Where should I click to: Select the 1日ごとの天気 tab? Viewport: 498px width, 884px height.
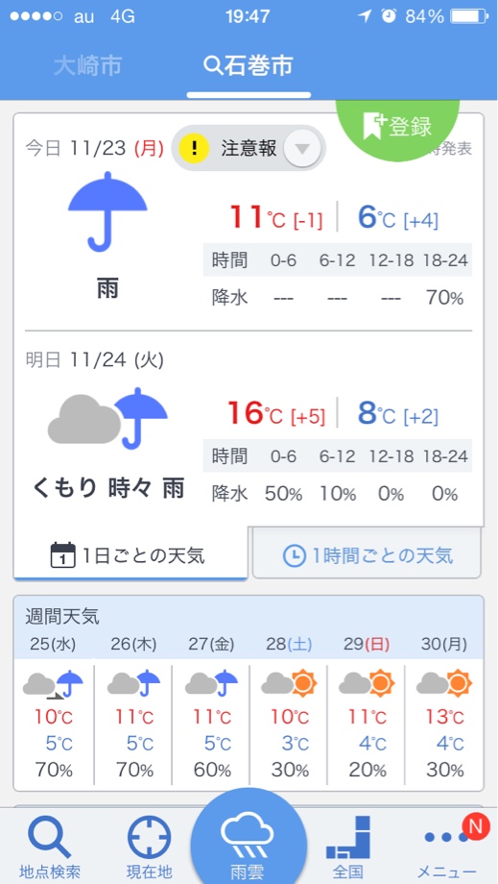click(130, 554)
